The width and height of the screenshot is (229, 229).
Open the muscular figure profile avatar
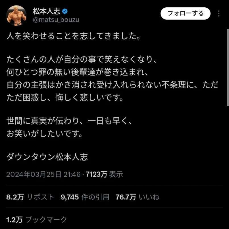click(x=16, y=15)
